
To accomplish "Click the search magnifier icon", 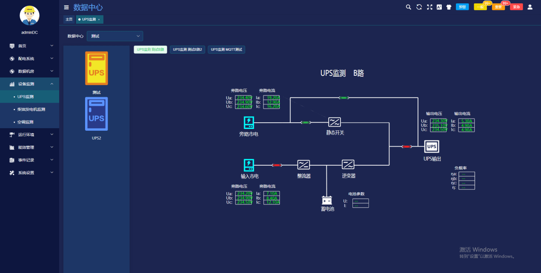I will coord(408,7).
